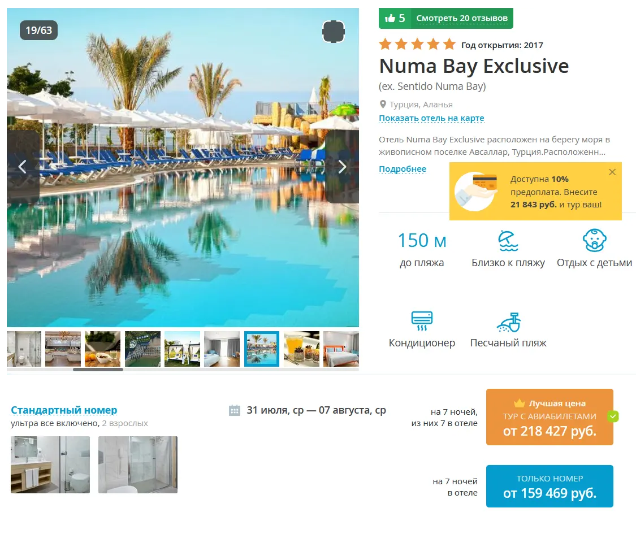Click the beach umbrella "Близко к пляжу" icon
Image resolution: width=636 pixels, height=534 pixels.
(x=508, y=241)
